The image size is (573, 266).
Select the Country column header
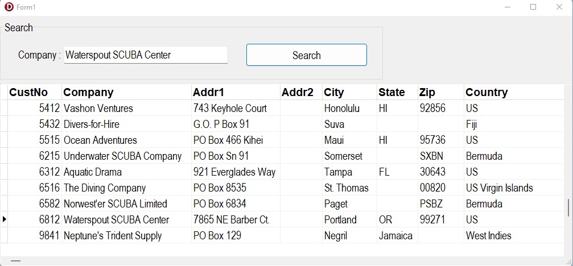pyautogui.click(x=512, y=92)
